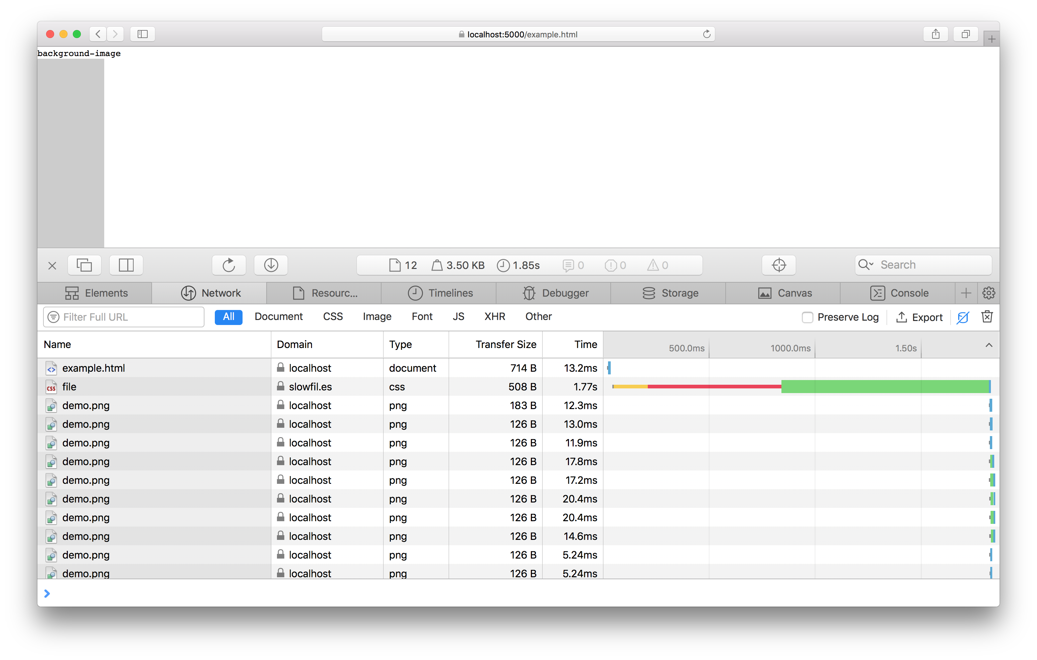
Task: Filter requests by Other
Action: click(x=538, y=317)
